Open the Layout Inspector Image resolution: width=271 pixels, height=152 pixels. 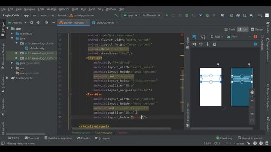pos(250,138)
